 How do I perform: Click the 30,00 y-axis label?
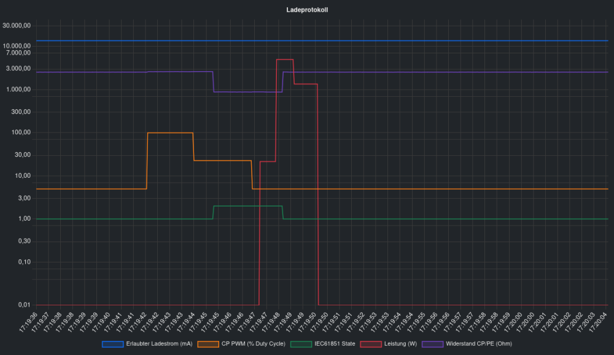click(x=23, y=155)
